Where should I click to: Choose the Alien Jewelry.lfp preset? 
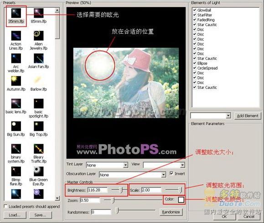[x=39, y=41]
